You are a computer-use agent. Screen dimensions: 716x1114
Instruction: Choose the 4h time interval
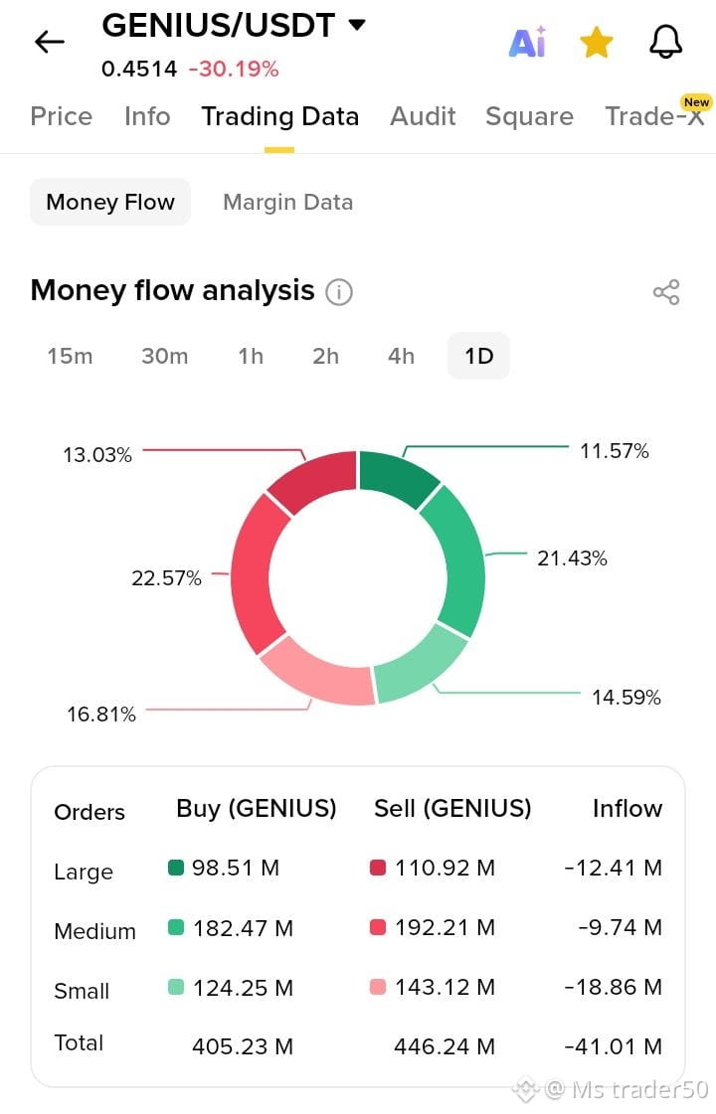[401, 356]
